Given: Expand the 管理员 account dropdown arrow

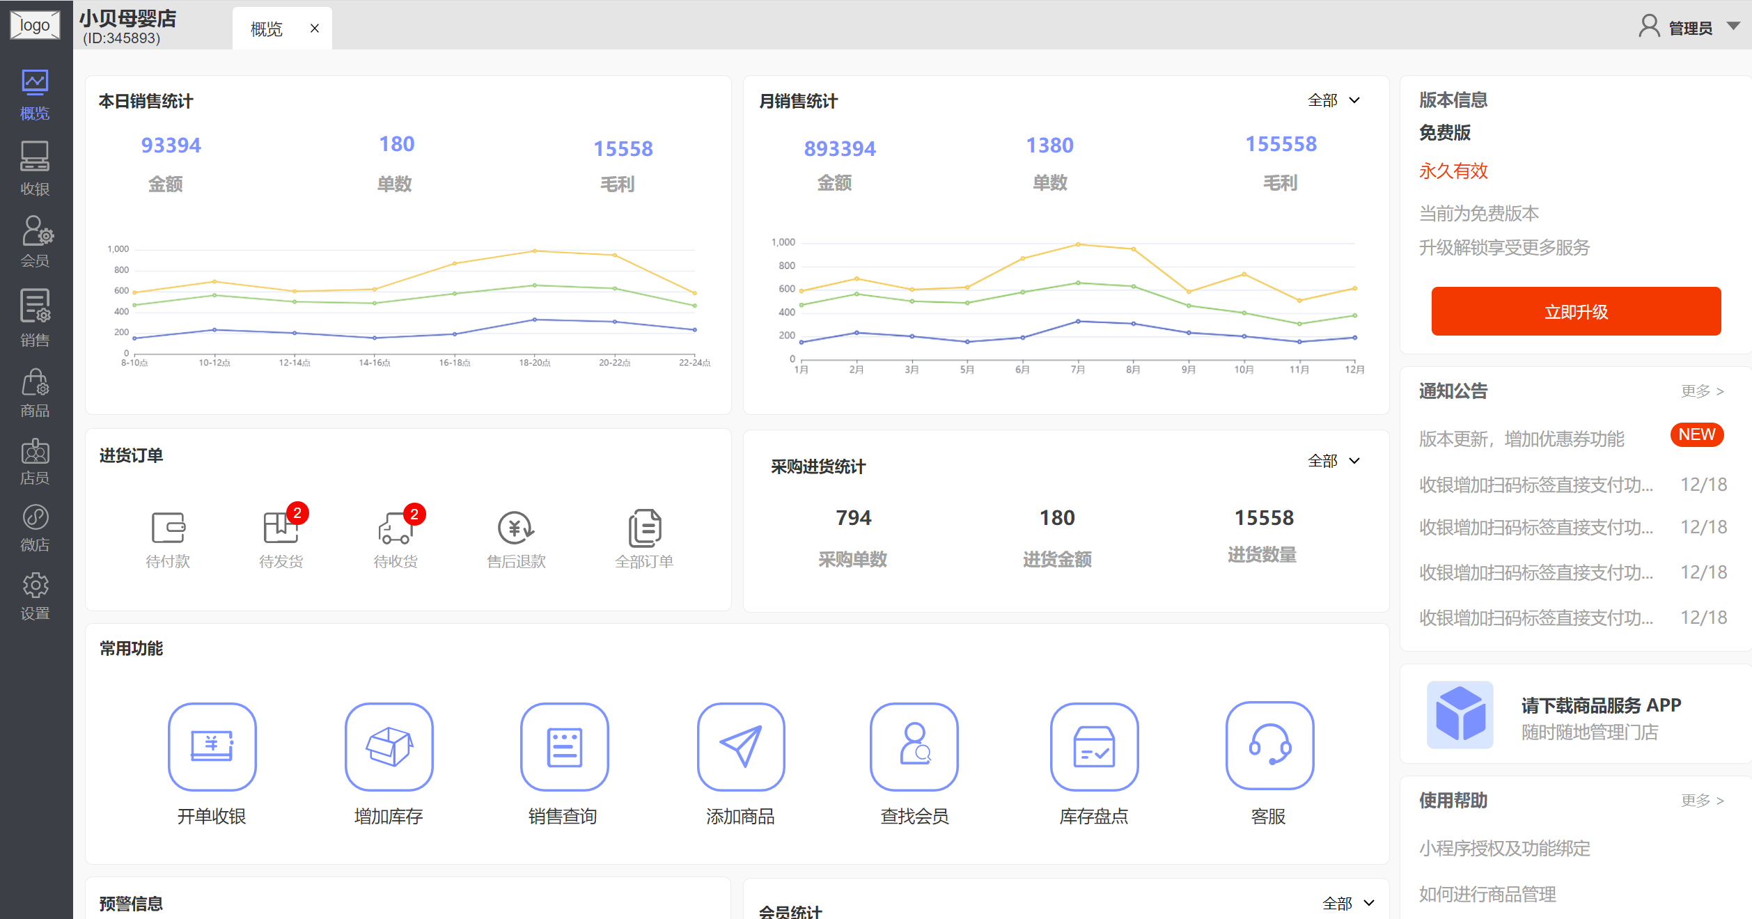Looking at the screenshot, I should point(1733,26).
